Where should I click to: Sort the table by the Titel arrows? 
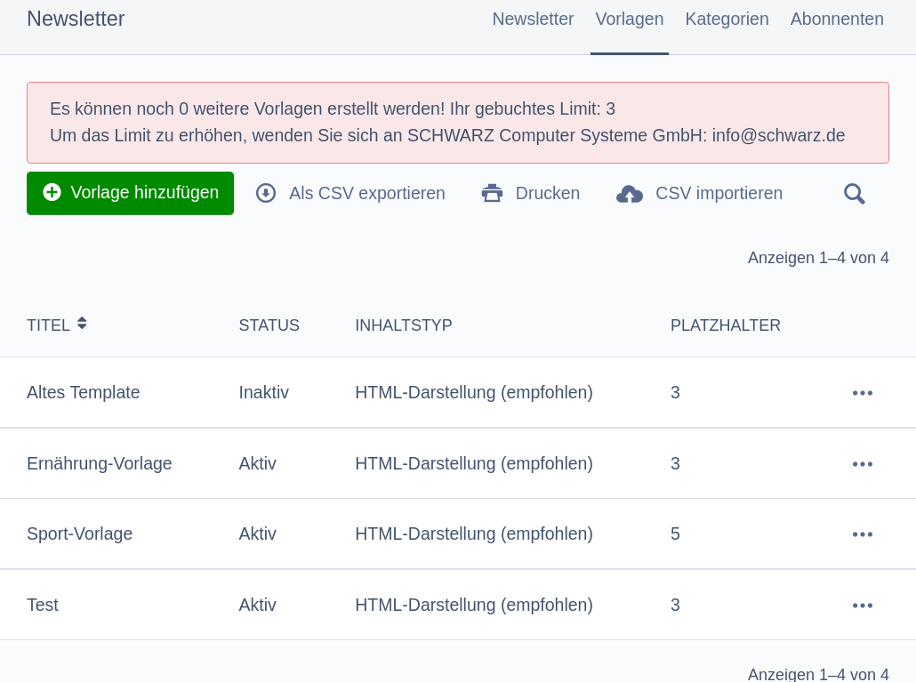click(x=82, y=324)
